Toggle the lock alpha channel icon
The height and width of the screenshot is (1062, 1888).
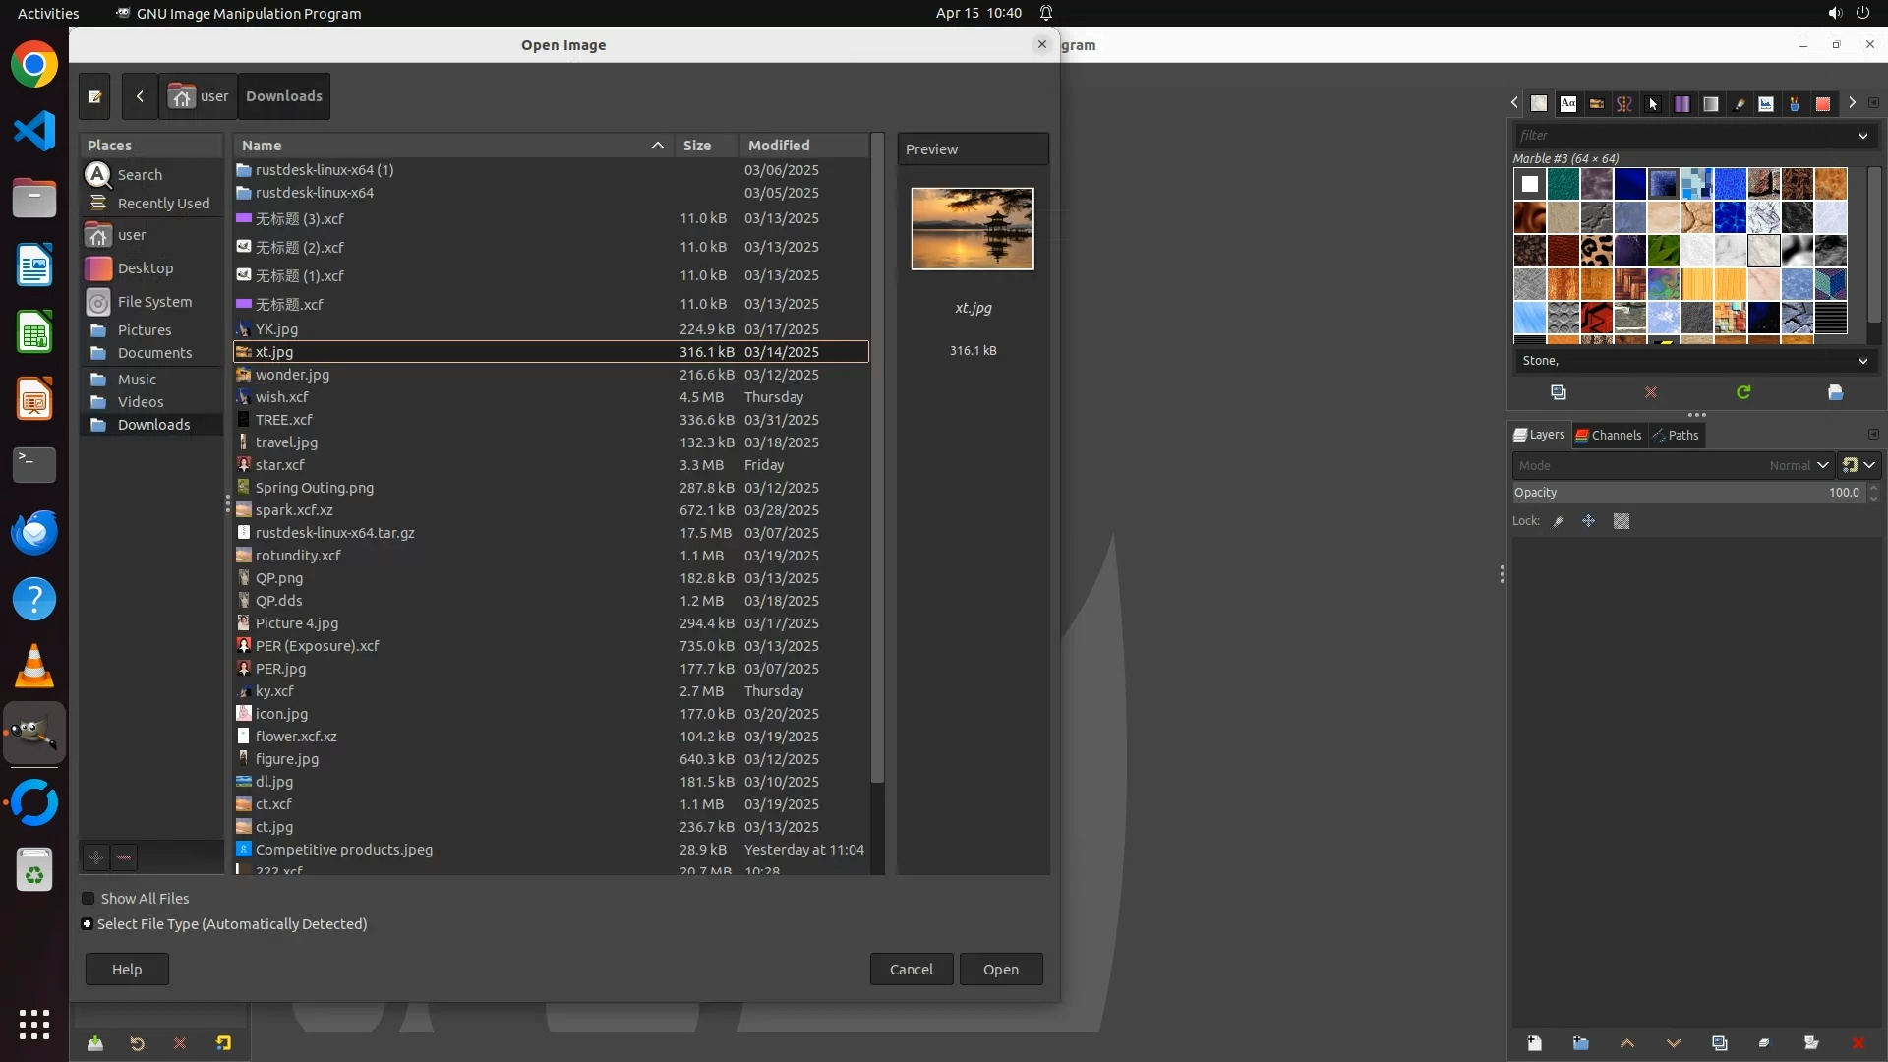click(x=1622, y=521)
